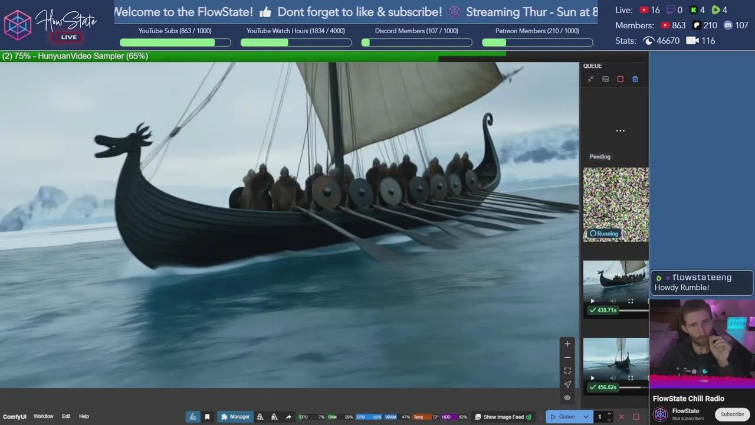This screenshot has height=425, width=755.
Task: Open the gallery icon in the Queue panel
Action: pyautogui.click(x=605, y=79)
